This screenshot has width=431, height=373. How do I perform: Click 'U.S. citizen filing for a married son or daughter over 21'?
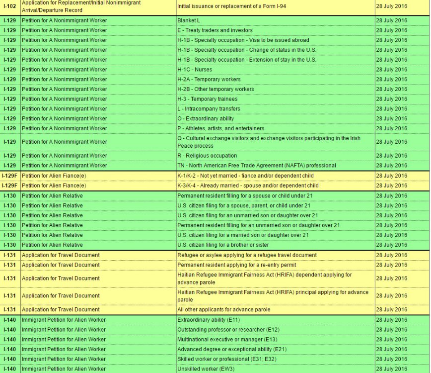coord(276,235)
